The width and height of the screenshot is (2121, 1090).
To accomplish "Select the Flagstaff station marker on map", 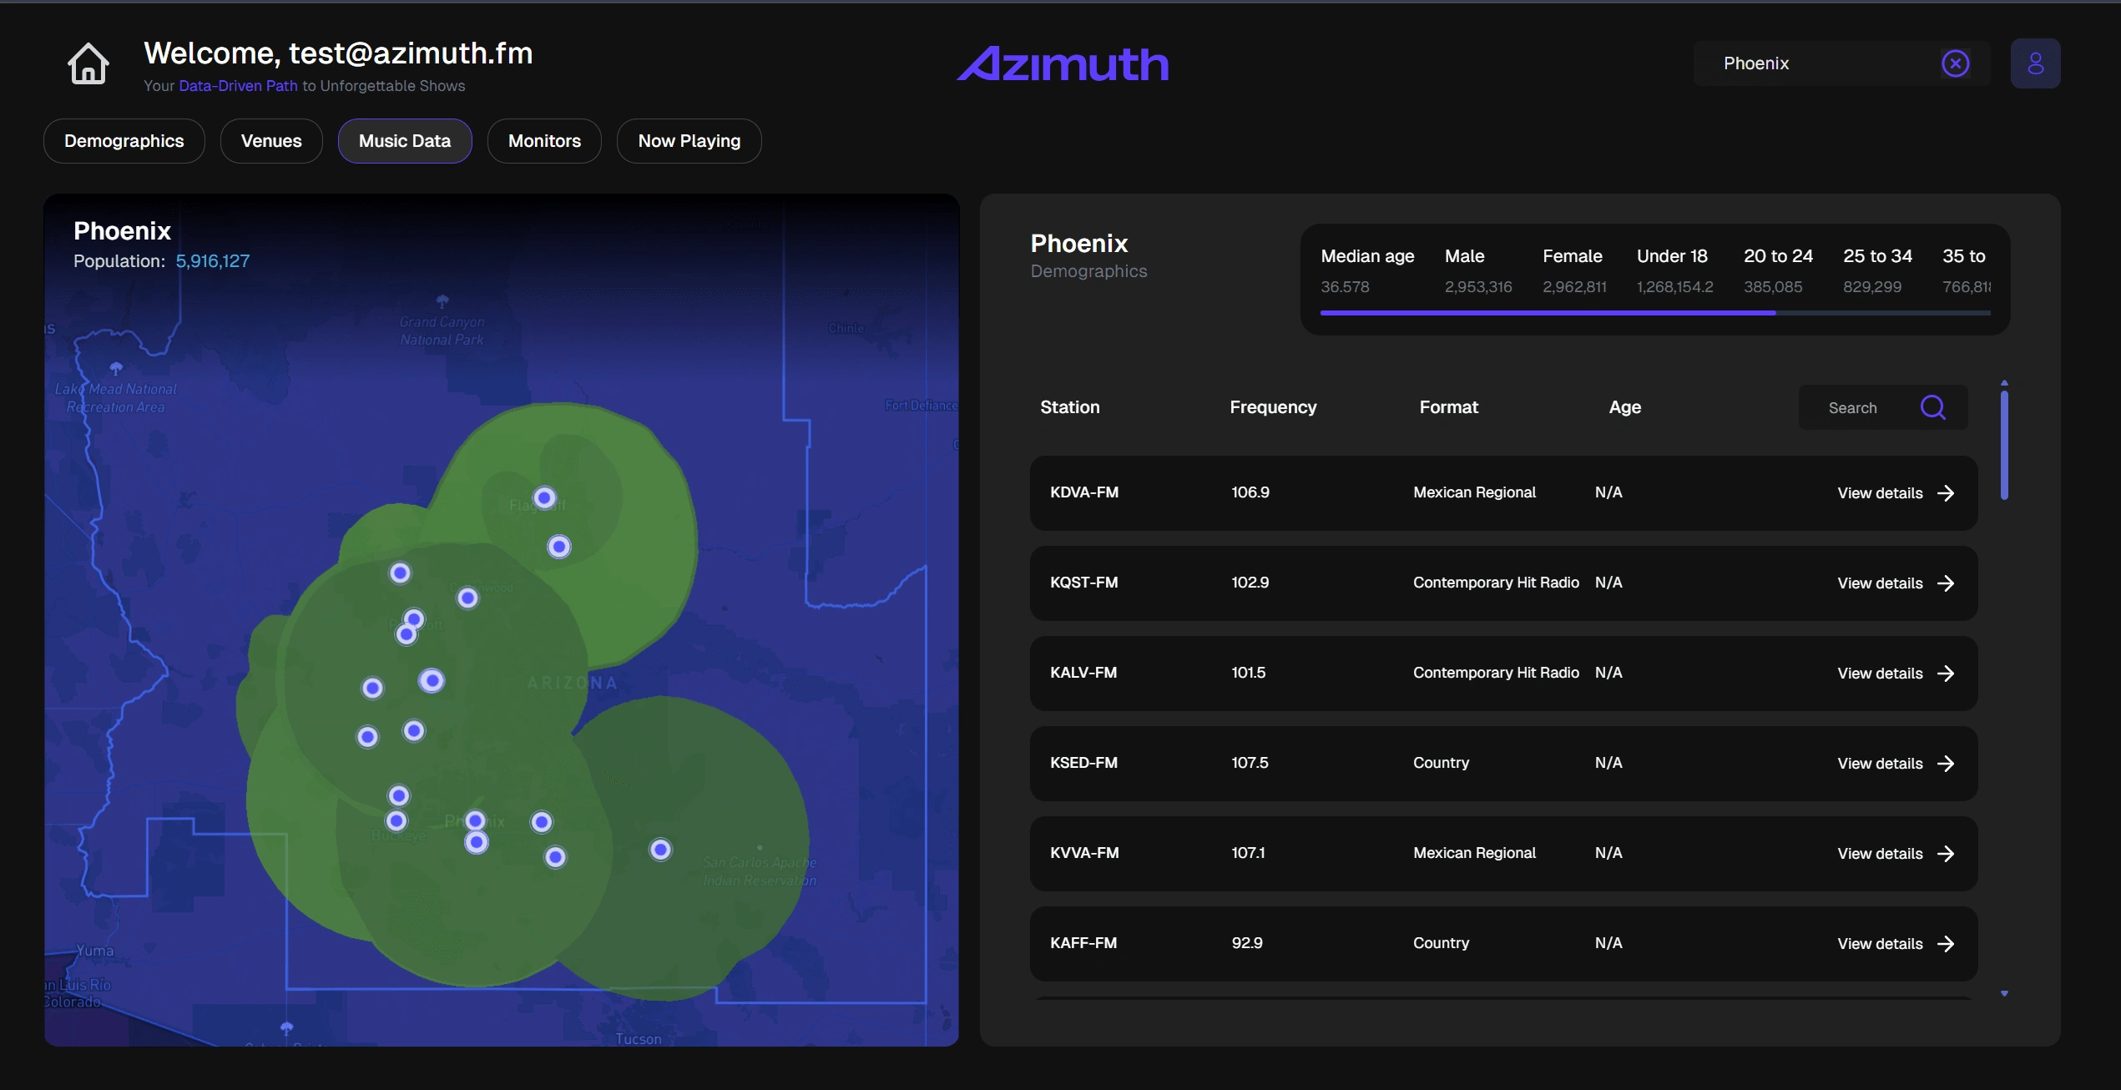I will pyautogui.click(x=544, y=498).
